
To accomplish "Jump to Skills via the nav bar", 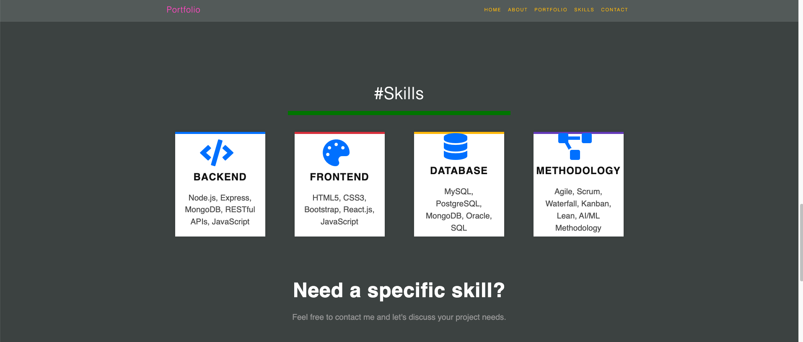I will pyautogui.click(x=584, y=10).
